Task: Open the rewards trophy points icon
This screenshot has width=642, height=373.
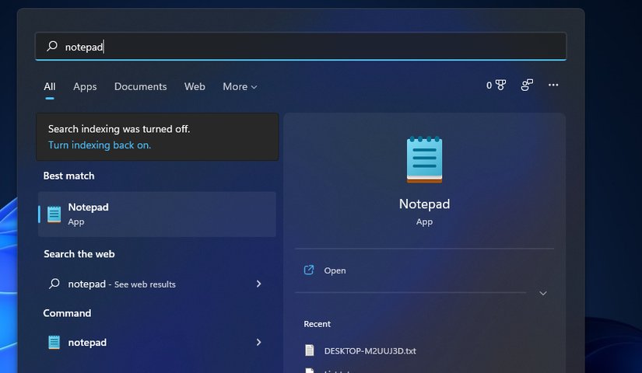Action: (500, 85)
